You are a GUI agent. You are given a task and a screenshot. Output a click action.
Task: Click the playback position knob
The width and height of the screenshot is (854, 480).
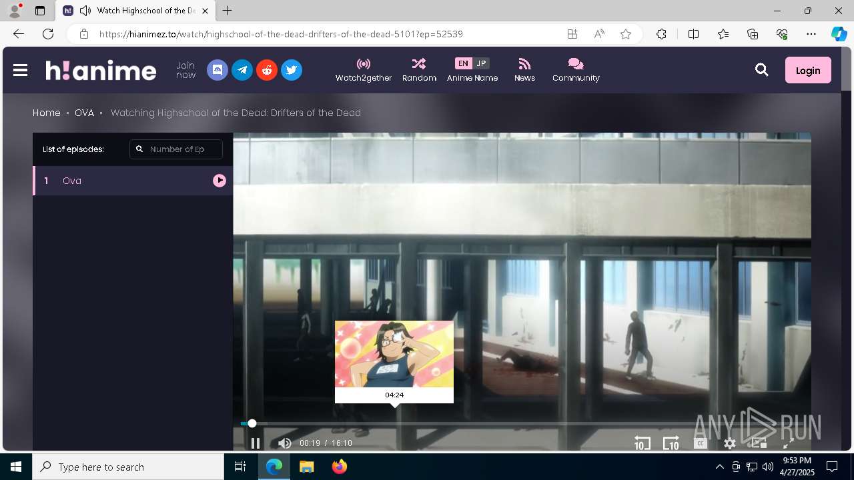click(252, 423)
